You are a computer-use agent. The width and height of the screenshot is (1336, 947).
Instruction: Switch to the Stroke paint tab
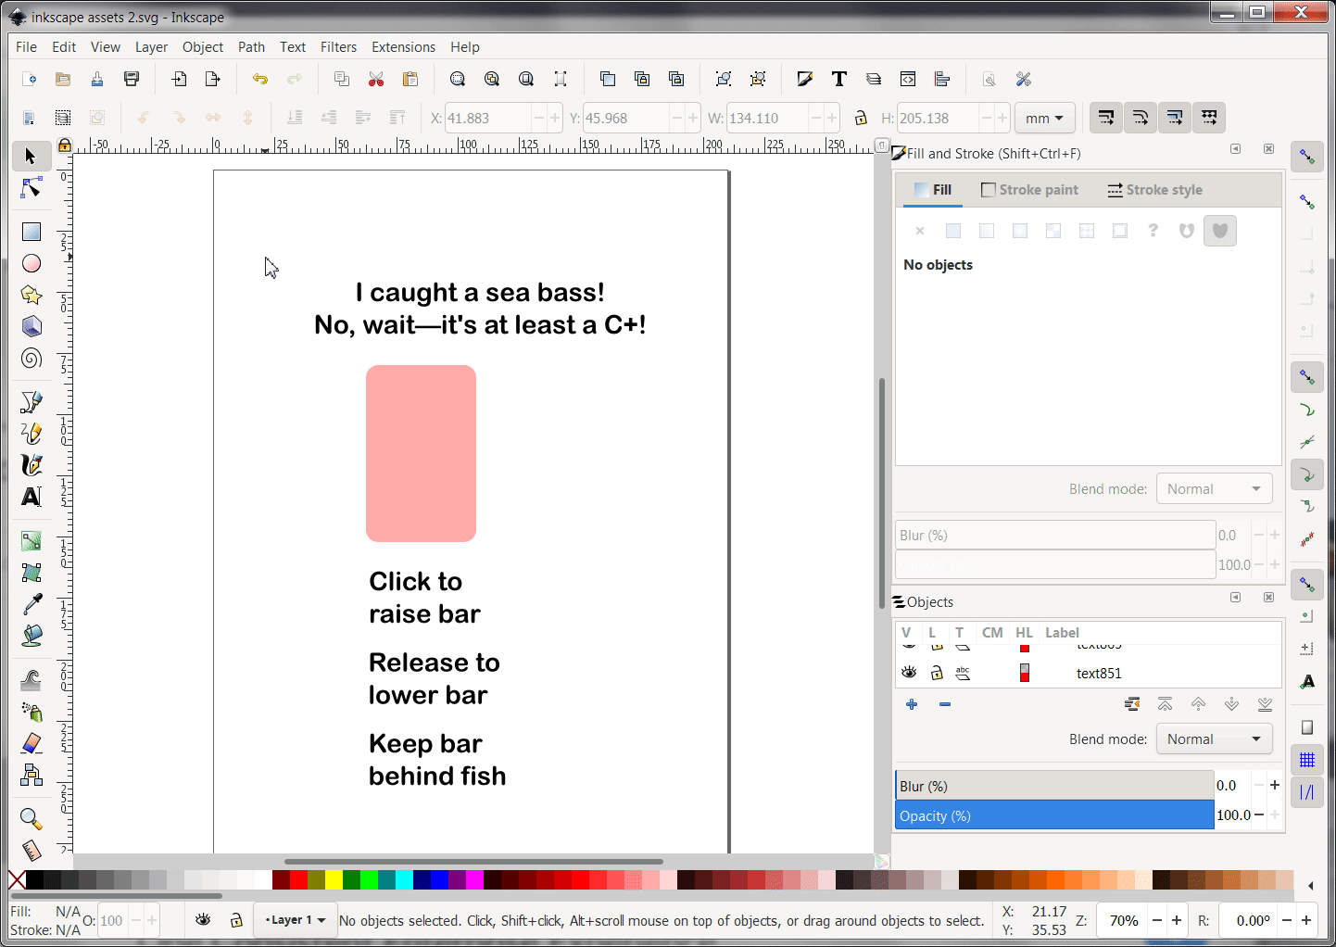point(1029,189)
